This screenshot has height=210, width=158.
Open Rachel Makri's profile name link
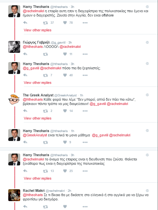point(34,191)
